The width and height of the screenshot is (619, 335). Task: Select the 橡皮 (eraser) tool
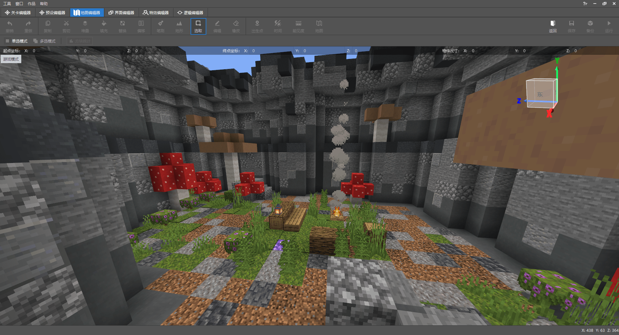pyautogui.click(x=236, y=26)
